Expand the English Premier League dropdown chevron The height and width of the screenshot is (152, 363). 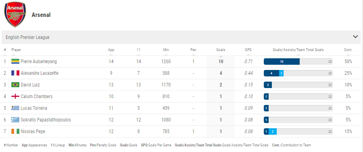coord(355,37)
